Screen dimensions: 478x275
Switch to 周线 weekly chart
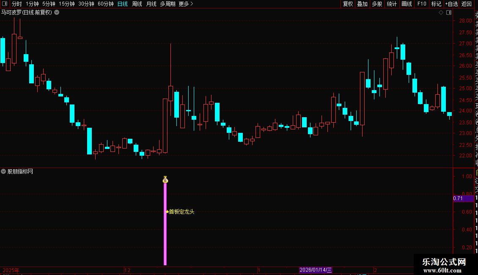(137, 4)
